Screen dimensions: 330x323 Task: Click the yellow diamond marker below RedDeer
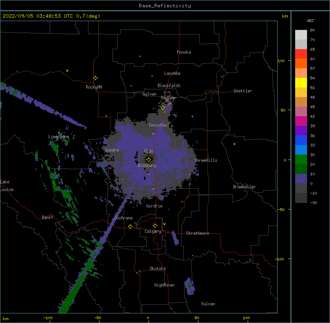(163, 108)
